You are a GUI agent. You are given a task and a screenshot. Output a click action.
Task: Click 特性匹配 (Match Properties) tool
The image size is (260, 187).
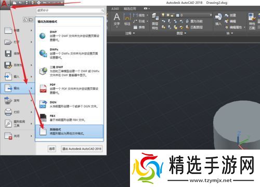tap(252, 21)
